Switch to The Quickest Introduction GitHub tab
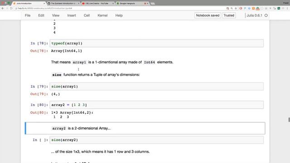Screen dimensions: 290x163 coord(63,3)
